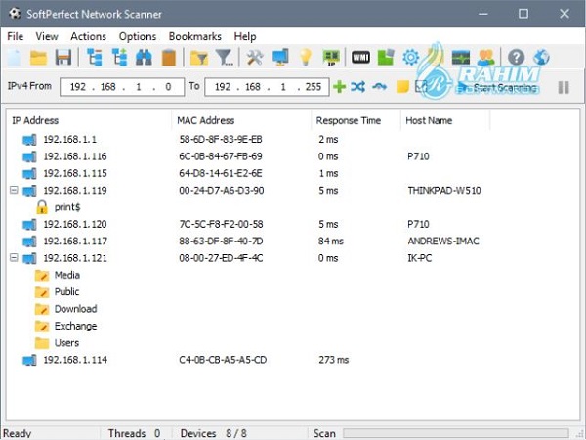Click the Threads 0 status entry

(x=134, y=433)
